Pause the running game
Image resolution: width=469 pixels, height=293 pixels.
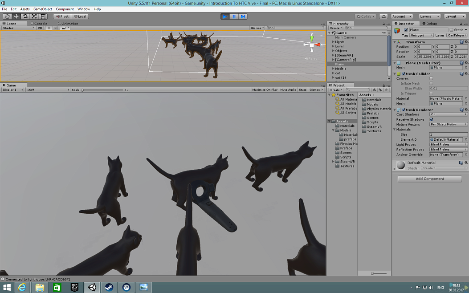tap(234, 16)
